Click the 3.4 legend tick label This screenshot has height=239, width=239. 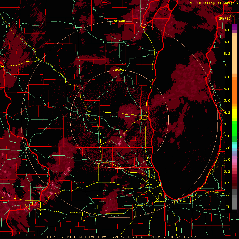tap(227, 124)
